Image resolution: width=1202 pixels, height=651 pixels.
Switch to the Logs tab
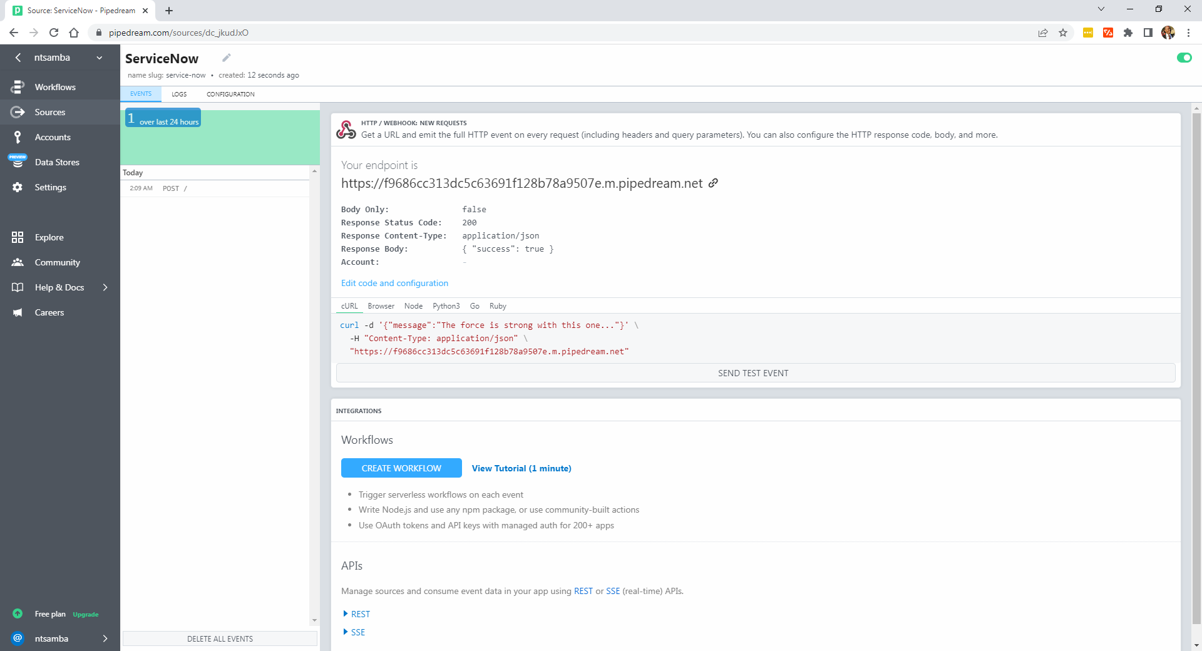[x=179, y=94]
